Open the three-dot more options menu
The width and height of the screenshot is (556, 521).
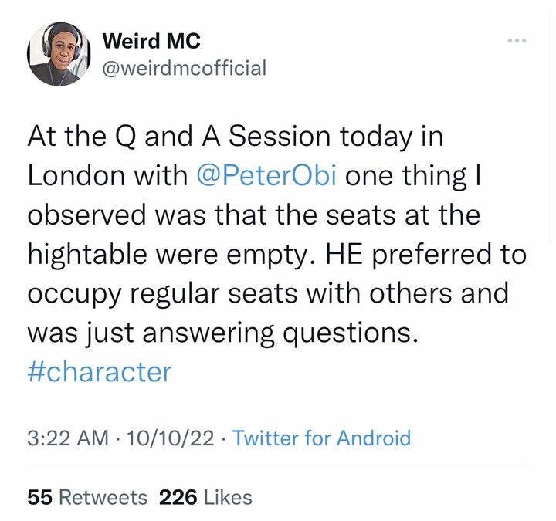[517, 40]
